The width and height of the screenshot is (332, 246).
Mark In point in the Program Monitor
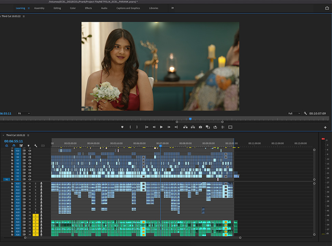[x=130, y=127]
